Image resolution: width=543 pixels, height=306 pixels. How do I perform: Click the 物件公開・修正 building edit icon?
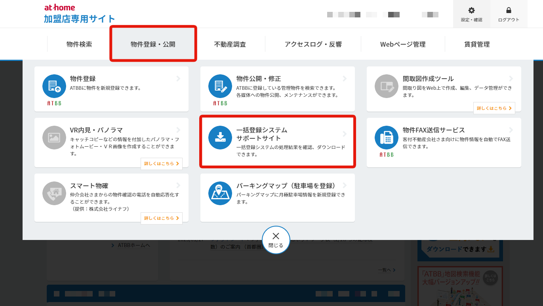coord(220,86)
